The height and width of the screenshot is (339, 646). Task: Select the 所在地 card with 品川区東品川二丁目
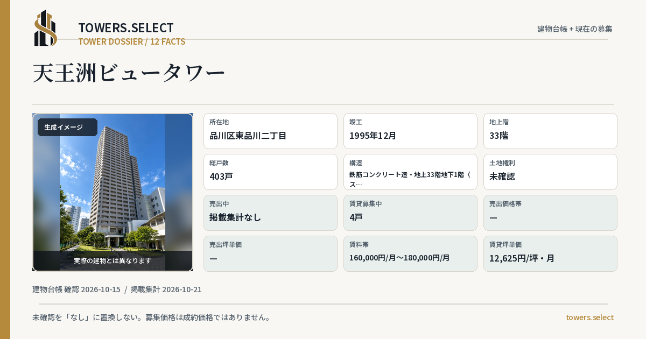pyautogui.click(x=270, y=131)
